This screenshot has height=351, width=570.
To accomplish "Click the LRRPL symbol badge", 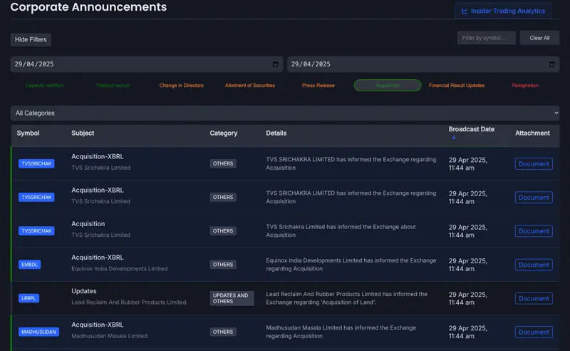I will click(28, 298).
